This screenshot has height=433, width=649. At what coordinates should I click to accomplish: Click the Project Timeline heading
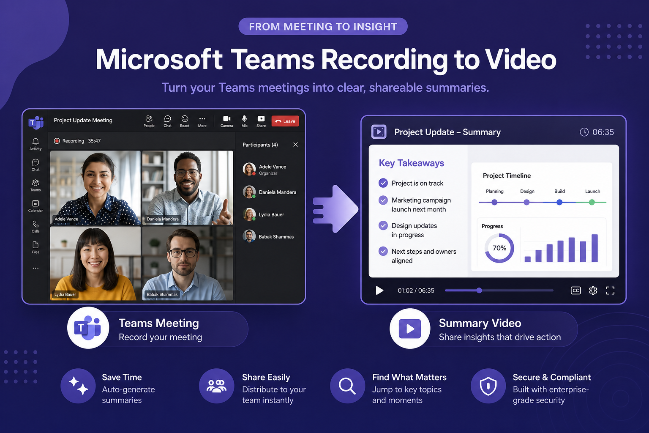click(507, 175)
